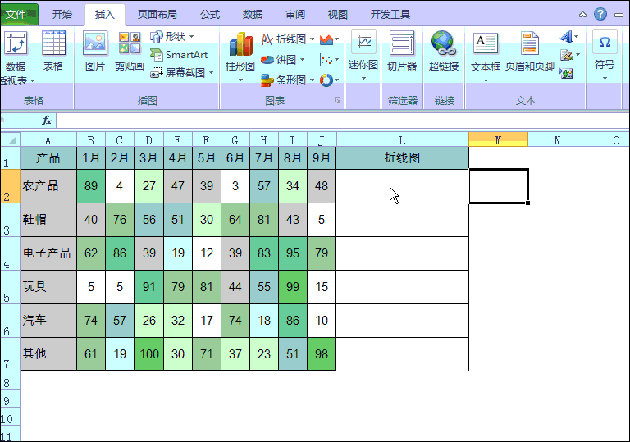
Task: Click the 屏幕截图 screenshot button
Action: 181,73
